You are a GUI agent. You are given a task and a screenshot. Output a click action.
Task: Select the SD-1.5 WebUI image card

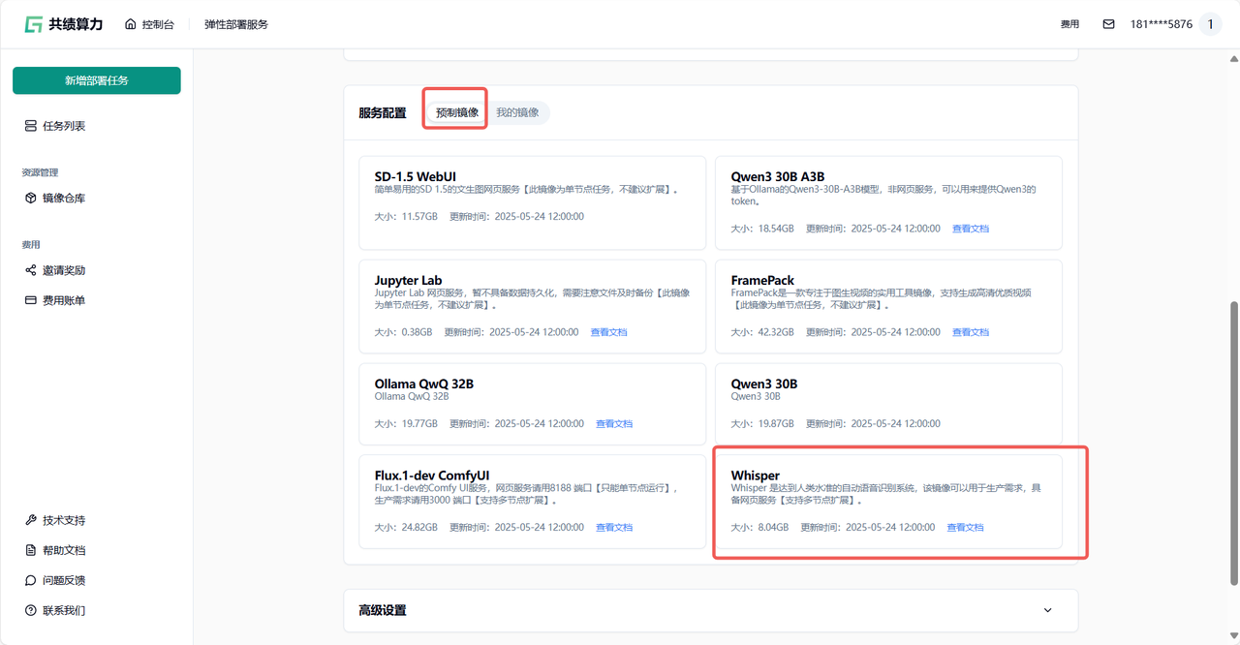point(532,202)
